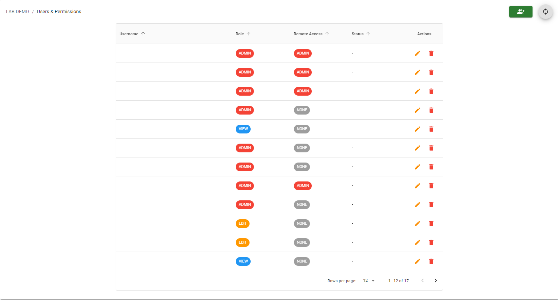Edit the user in the first EDIT role row

tap(417, 224)
